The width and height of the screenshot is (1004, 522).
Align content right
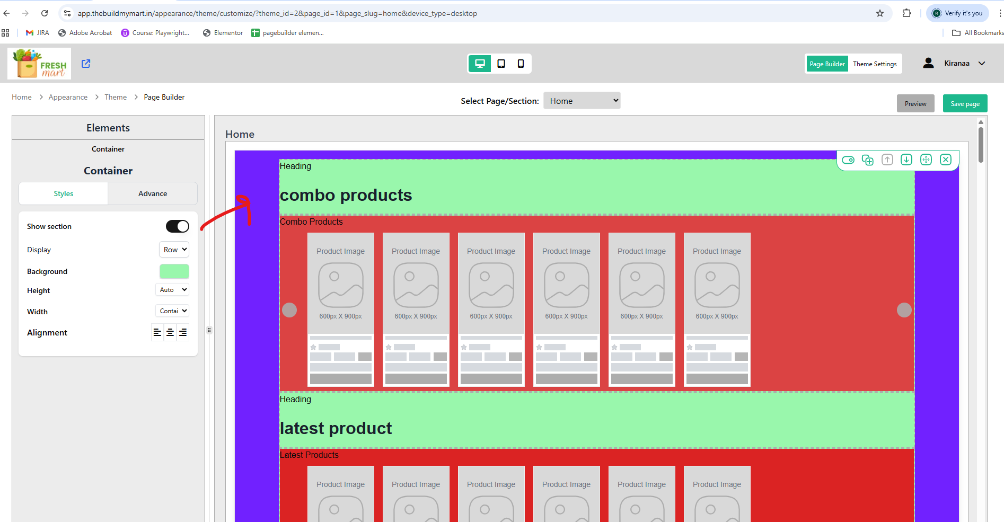click(183, 332)
